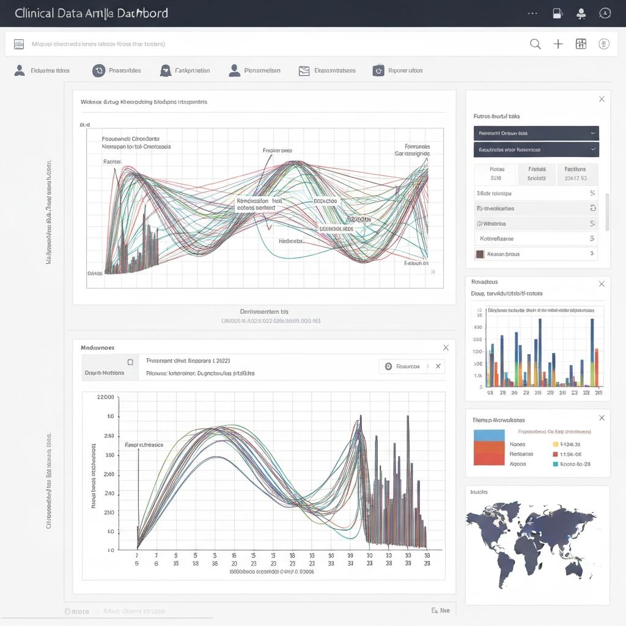Image resolution: width=626 pixels, height=626 pixels.
Task: Click the Eg Nee footer button
Action: [x=440, y=611]
